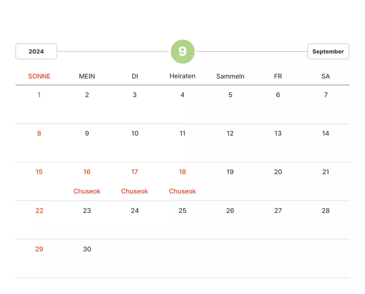365x294 pixels.
Task: Select date 19 on the calendar
Action: pos(230,172)
